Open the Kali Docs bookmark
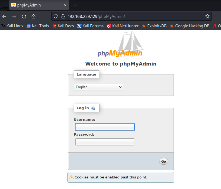 pos(63,26)
